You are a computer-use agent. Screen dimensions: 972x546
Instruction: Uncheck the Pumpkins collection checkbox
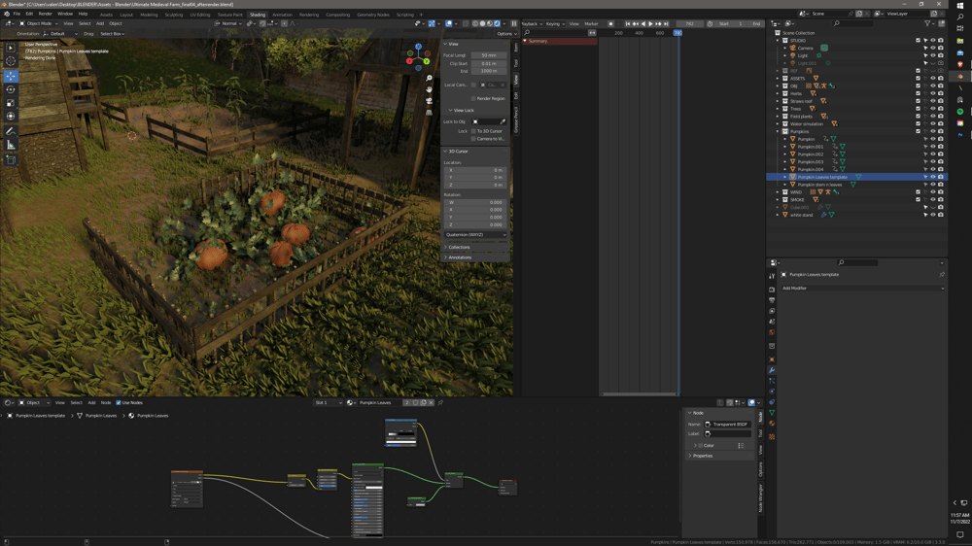point(919,131)
